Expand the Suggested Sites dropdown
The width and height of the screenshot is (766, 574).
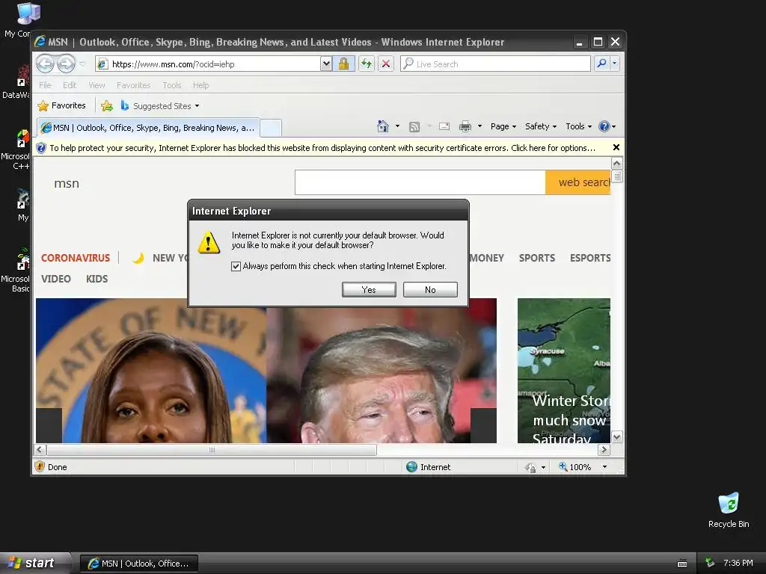coord(197,106)
